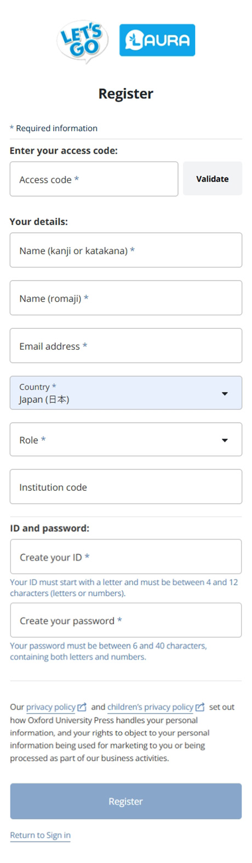Viewport: 252px width, 863px height.
Task: Click the Create your password field
Action: [126, 620]
